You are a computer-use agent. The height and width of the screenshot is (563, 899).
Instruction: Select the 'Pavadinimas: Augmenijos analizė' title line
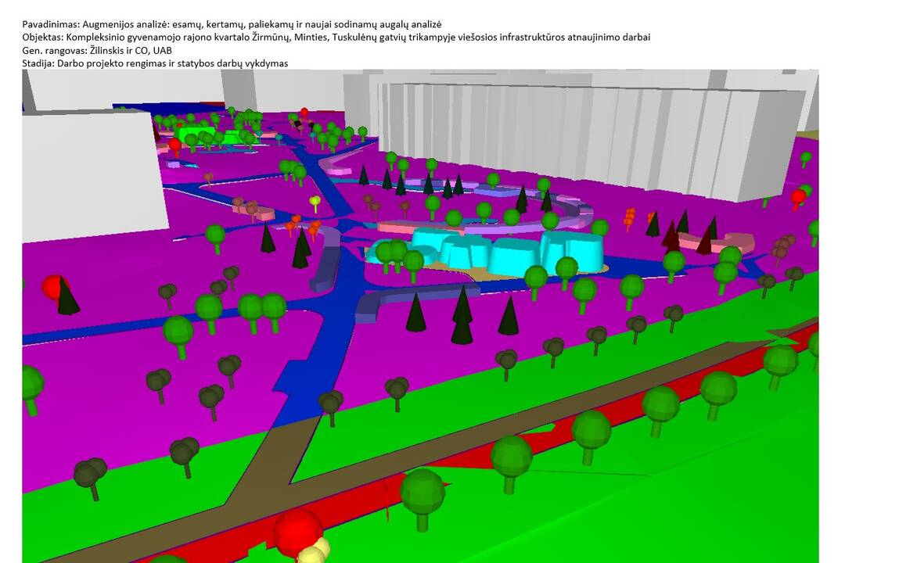(232, 24)
